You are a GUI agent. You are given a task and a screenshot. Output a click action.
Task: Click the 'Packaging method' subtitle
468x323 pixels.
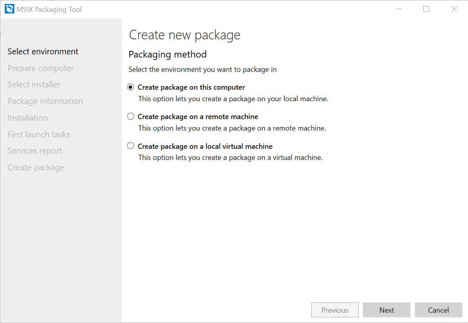tap(167, 54)
